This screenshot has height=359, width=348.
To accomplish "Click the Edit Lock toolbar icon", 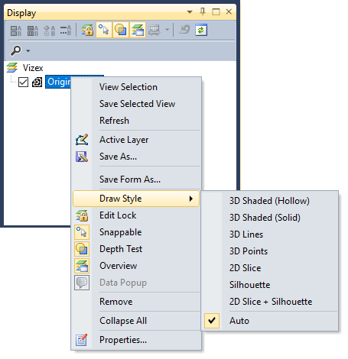I will tap(87, 30).
